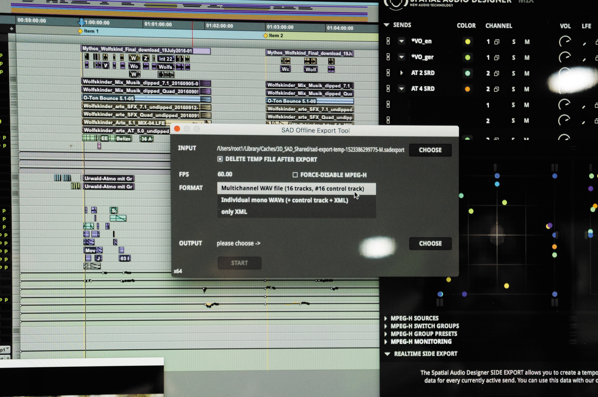
Task: Mute the AT 2 SRD send
Action: [527, 74]
